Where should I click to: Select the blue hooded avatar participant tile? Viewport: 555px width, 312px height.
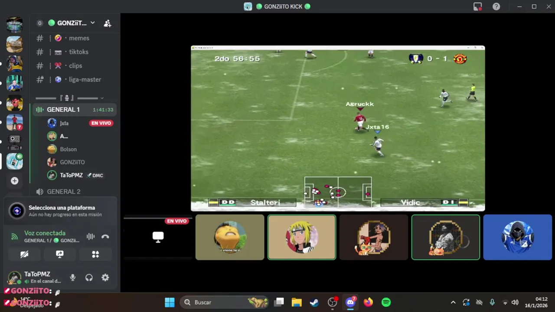518,237
